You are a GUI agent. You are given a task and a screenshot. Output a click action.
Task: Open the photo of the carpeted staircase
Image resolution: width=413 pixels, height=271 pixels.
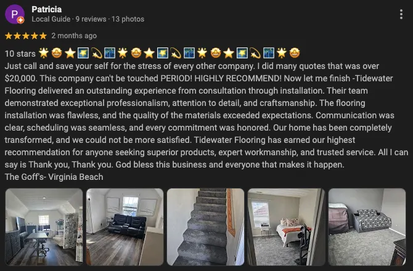pos(205,227)
